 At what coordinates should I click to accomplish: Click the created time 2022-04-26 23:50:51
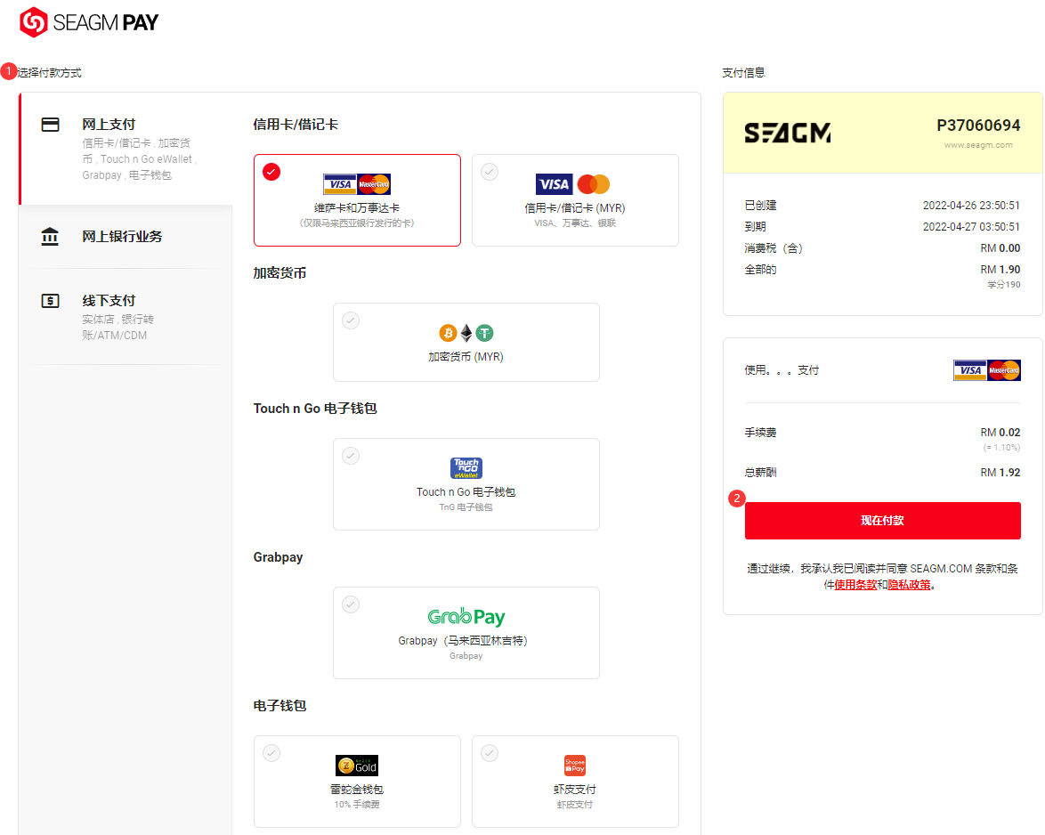971,206
